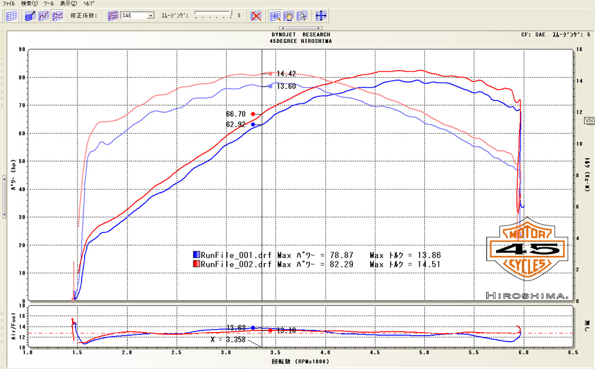Click the second red-curve graph toolbar icon
Screen dimensions: 595x369
[44, 16]
